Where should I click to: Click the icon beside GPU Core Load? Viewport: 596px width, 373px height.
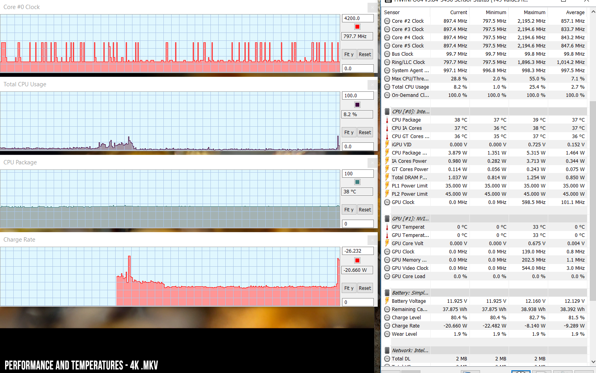click(x=387, y=277)
